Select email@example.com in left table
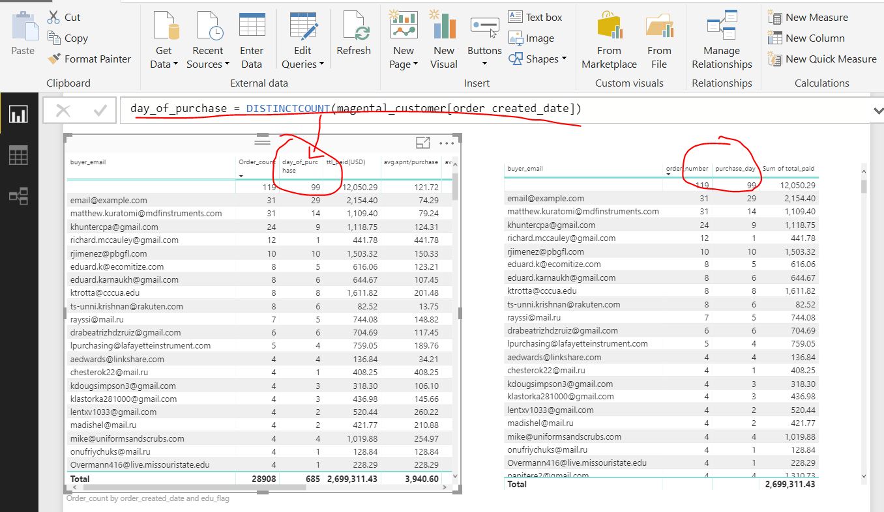Screen dimensions: 884x512 click(109, 201)
